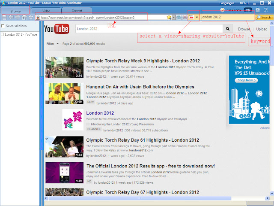This screenshot has height=206, width=274.
Task: Open the video site selector dropdown arrow
Action: (197, 17)
